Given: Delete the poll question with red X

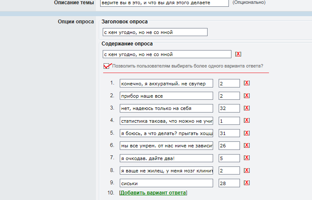Looking at the screenshot, I should (x=238, y=54).
